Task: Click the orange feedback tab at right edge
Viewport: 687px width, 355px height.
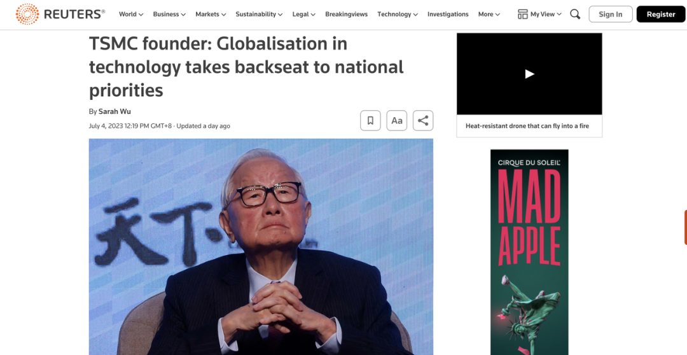Action: click(685, 227)
